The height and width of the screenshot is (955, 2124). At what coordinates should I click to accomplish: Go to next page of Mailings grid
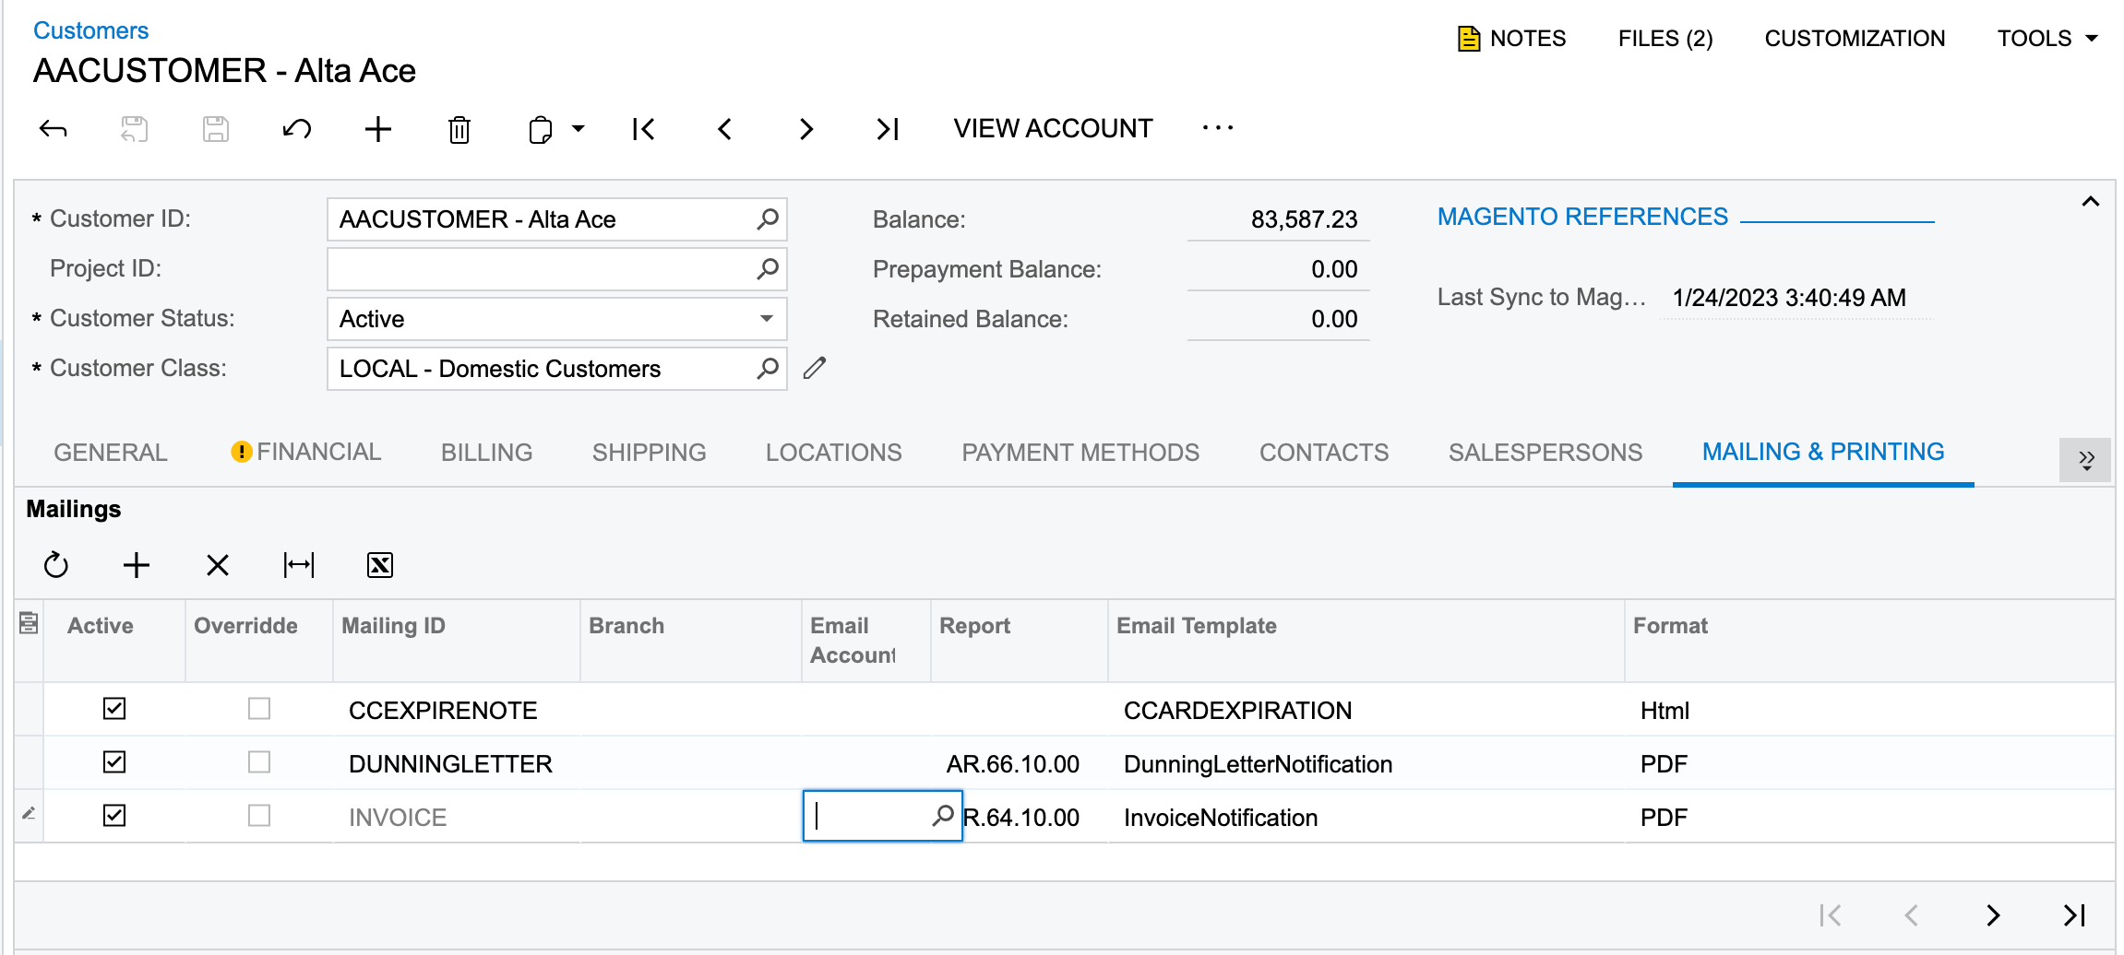[x=1993, y=915]
